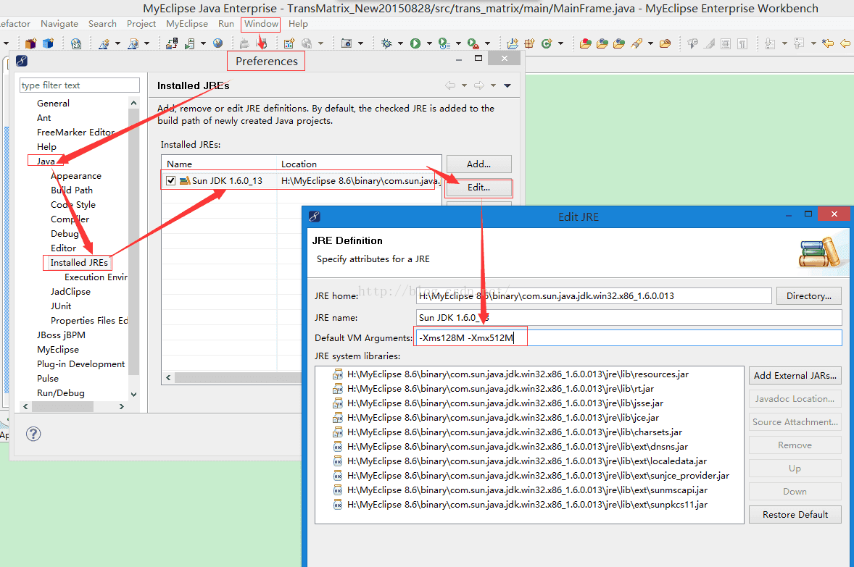Click the new report toolbar icon

[289, 43]
